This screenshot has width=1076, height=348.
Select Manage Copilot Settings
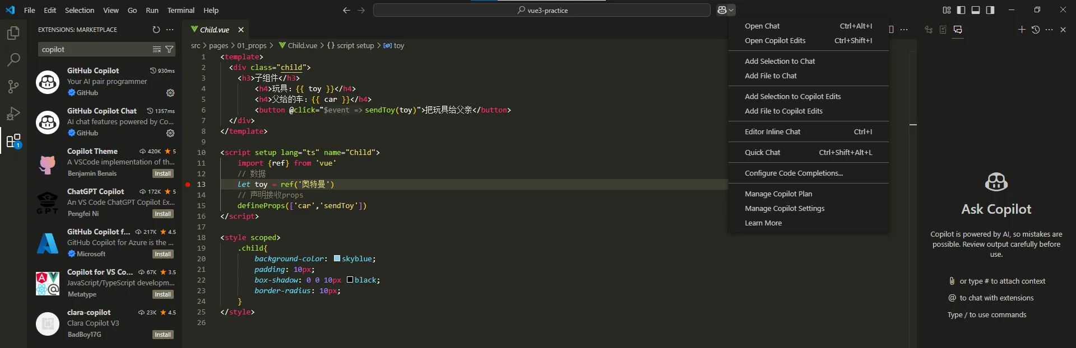(808, 208)
